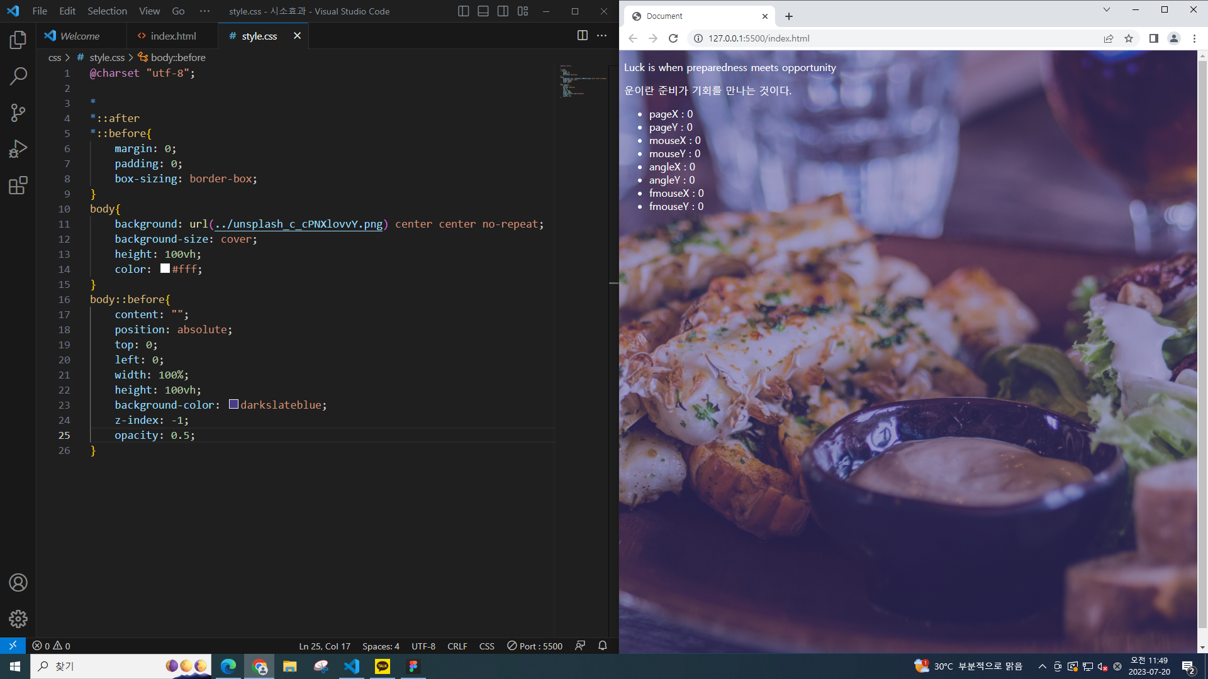Open the UTF-8 encoding selector
Viewport: 1208px width, 679px height.
tap(423, 646)
